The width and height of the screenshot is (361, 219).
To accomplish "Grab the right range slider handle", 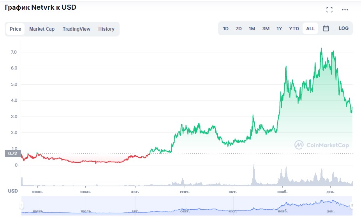I will click(352, 205).
